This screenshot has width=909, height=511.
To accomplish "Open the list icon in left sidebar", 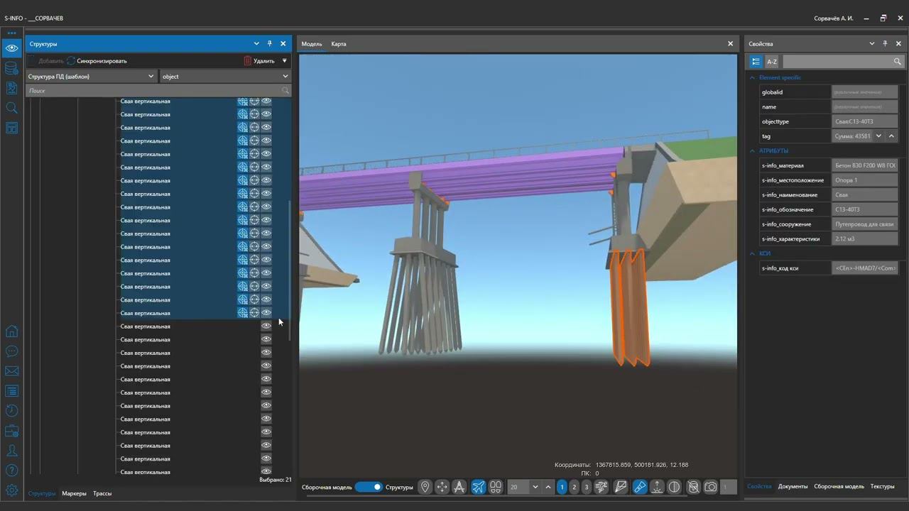I will (x=11, y=391).
